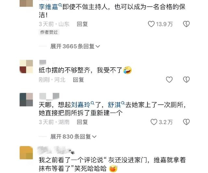This screenshot has height=173, width=208.
Task: Expand the 830 replies
Action: click(73, 136)
